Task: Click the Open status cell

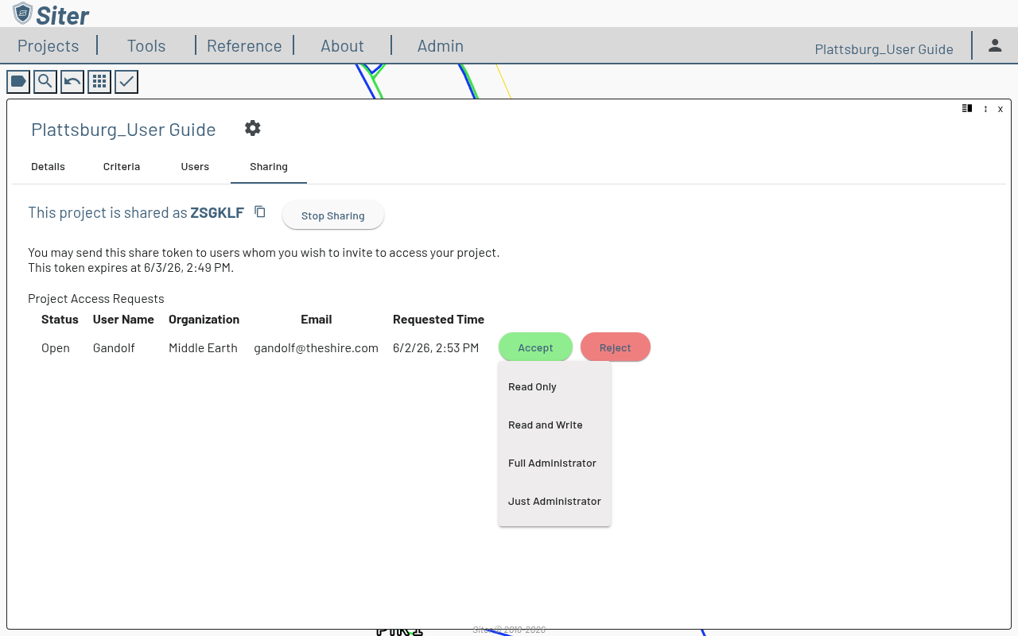Action: (x=56, y=348)
